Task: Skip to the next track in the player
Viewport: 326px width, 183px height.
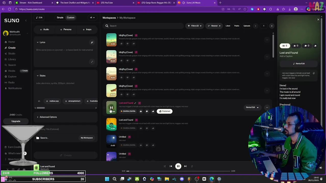Action: pos(185,166)
